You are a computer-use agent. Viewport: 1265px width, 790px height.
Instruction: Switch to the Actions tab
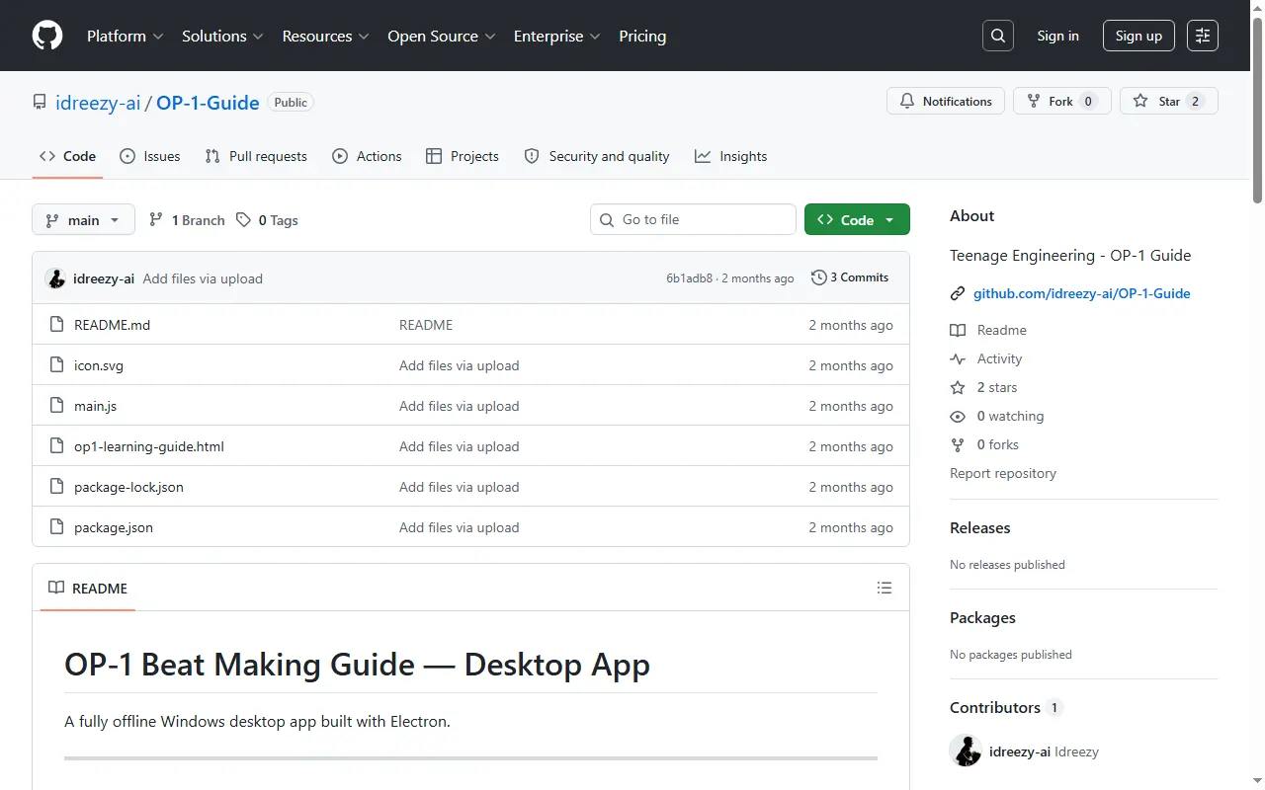pyautogui.click(x=367, y=156)
